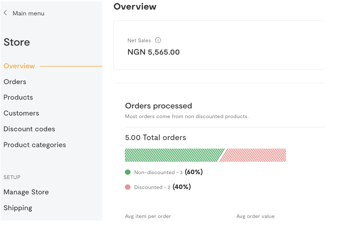Click the Discounted 40% legend label
The width and height of the screenshot is (353, 226).
coord(162,187)
